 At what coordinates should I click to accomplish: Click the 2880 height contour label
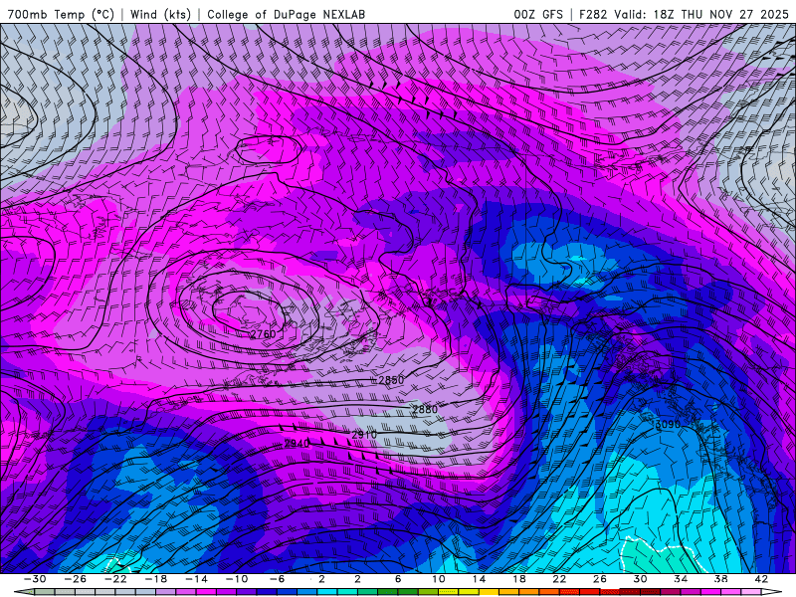425,409
